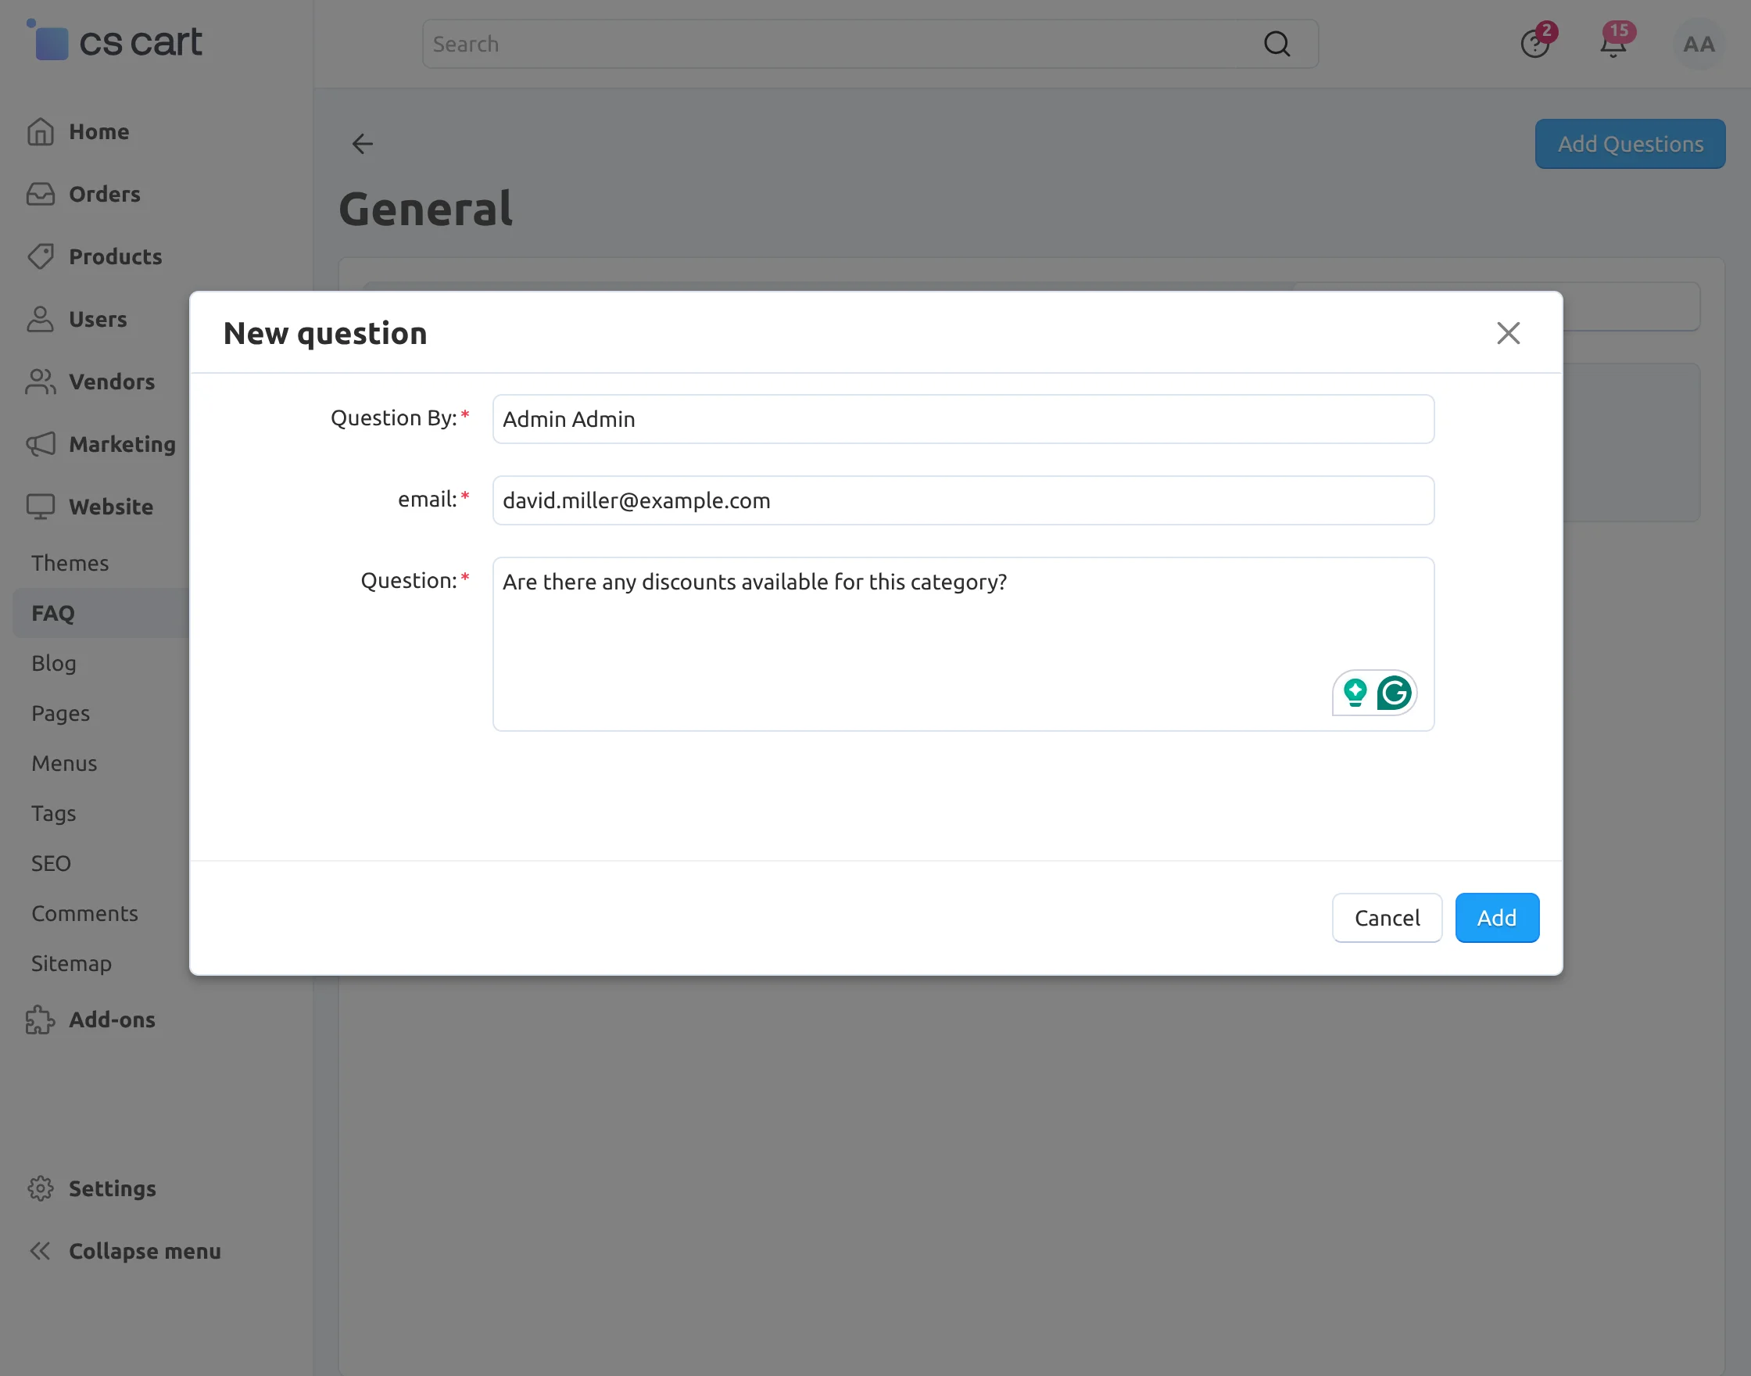
Task: Go to Pages submenu
Action: [x=60, y=714]
